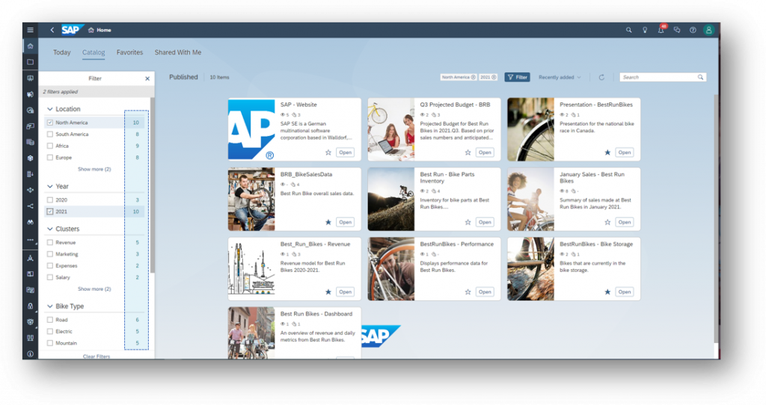The width and height of the screenshot is (766, 405).
Task: Check the Africa location checkbox
Action: click(50, 146)
